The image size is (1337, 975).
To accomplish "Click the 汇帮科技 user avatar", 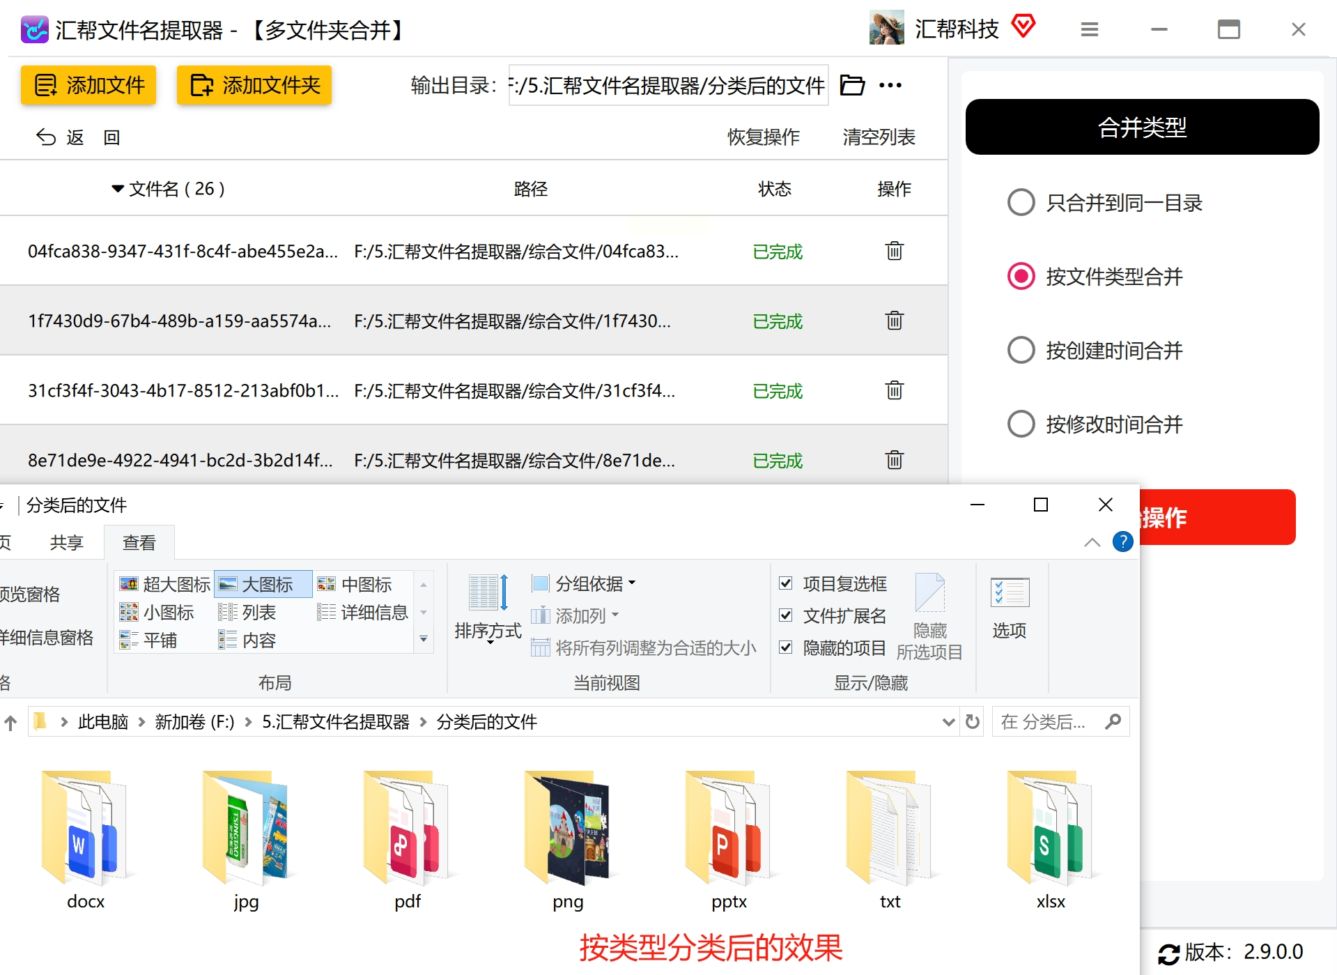I will (x=886, y=28).
